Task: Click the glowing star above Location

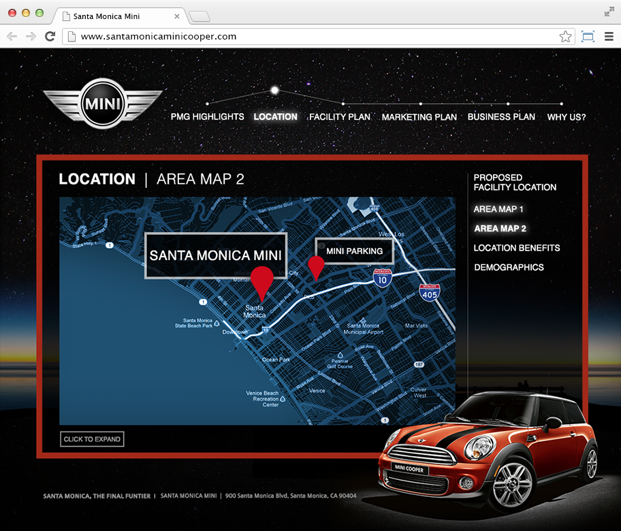Action: tap(274, 91)
